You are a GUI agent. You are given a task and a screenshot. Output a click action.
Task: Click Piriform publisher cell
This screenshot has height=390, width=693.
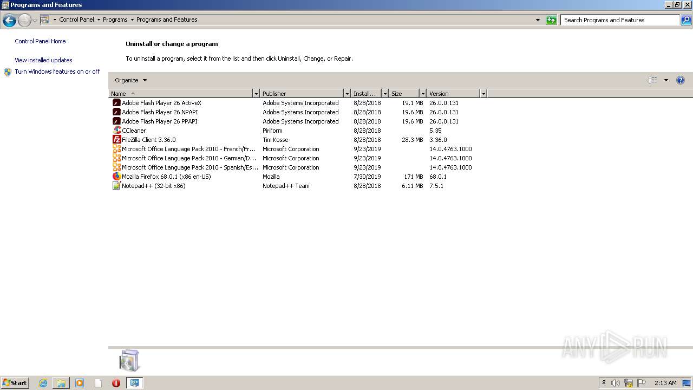(x=272, y=131)
